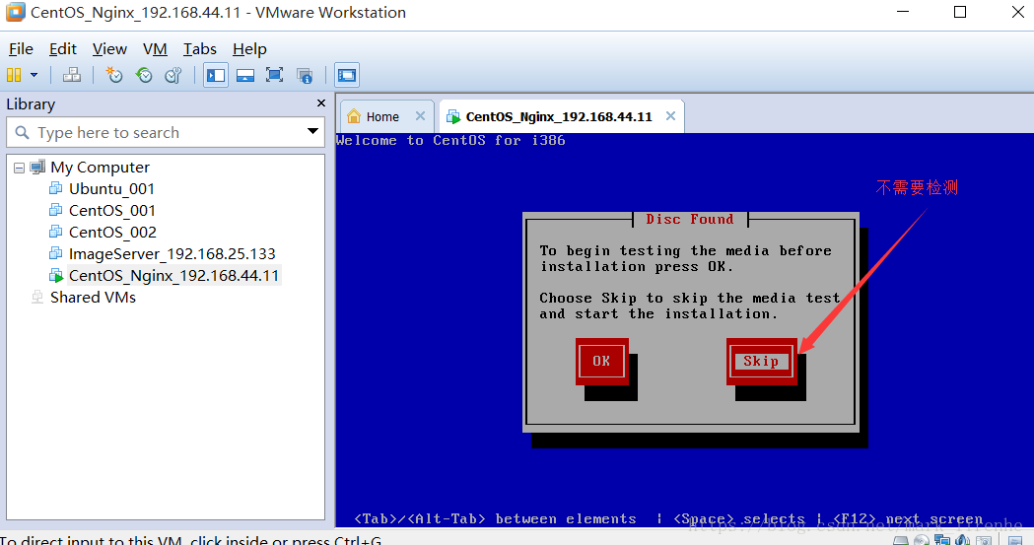Maximize the VMware Workstation window
This screenshot has width=1034, height=545.
click(x=960, y=12)
